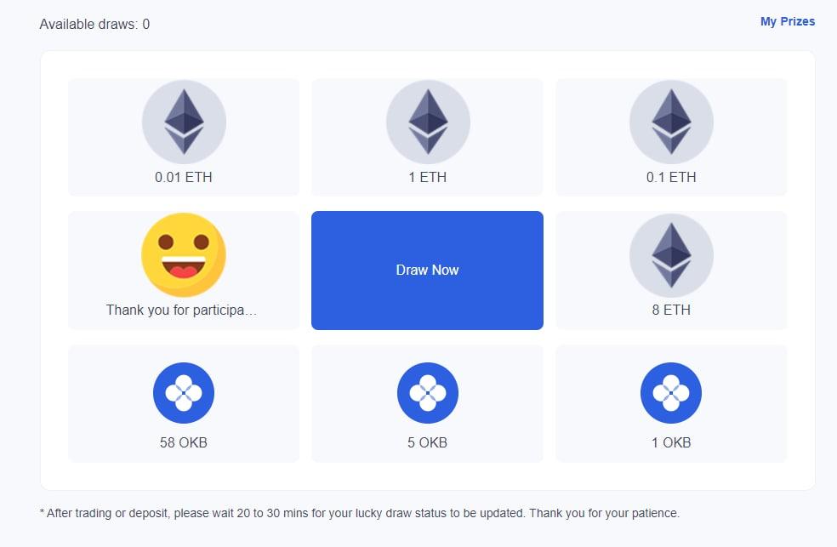
Task: Open the My Prizes link
Action: [x=787, y=21]
